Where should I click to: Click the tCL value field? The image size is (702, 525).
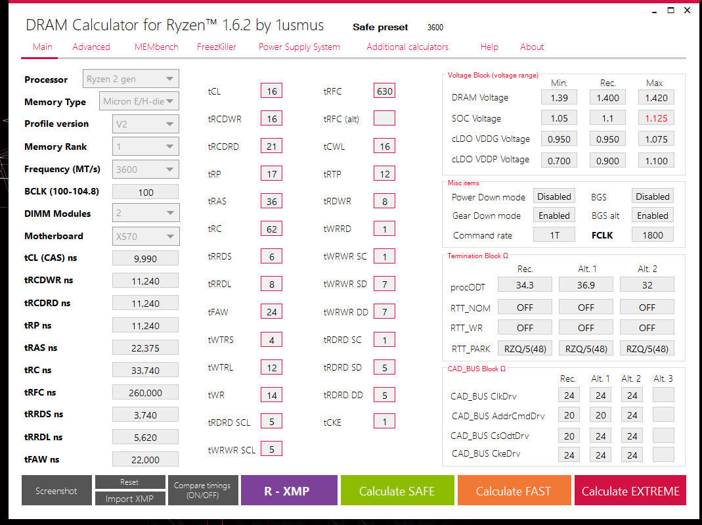click(x=272, y=91)
